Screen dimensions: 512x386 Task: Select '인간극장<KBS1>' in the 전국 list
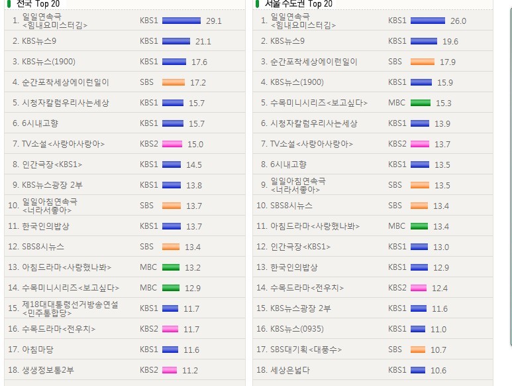[x=52, y=164]
